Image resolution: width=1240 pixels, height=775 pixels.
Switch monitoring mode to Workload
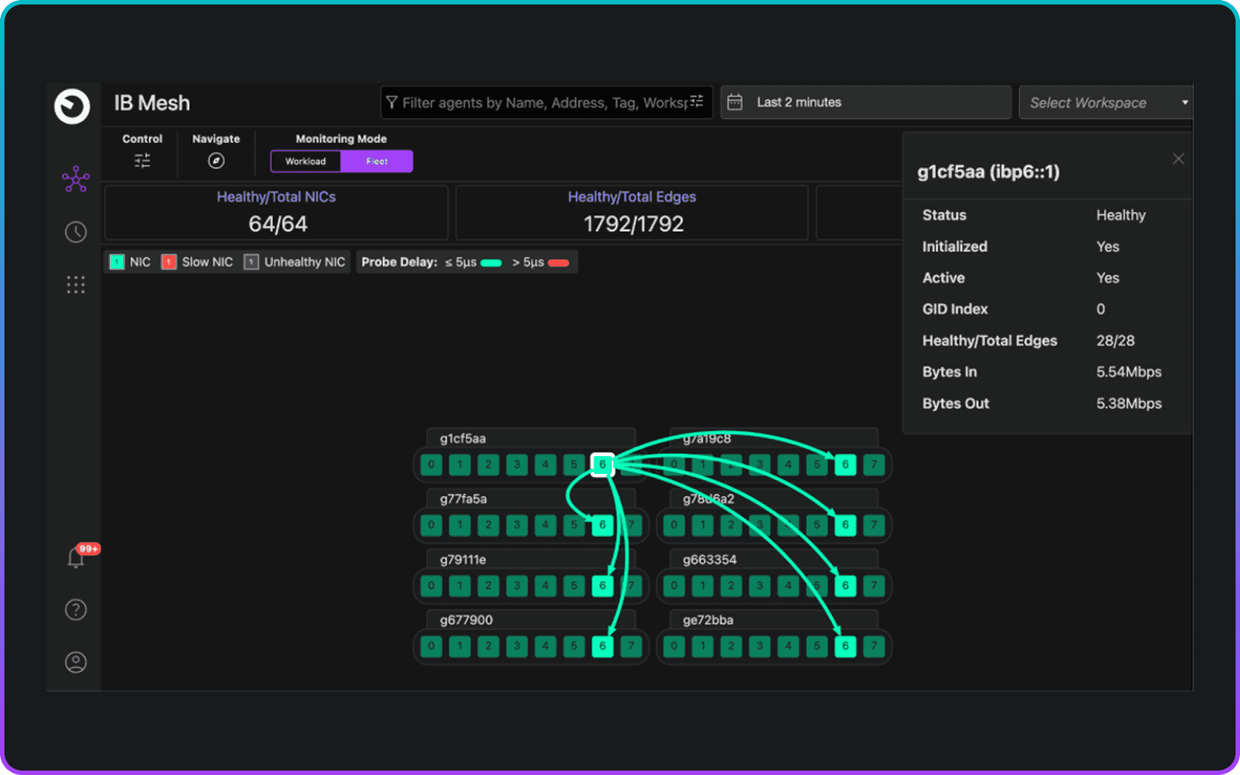306,161
